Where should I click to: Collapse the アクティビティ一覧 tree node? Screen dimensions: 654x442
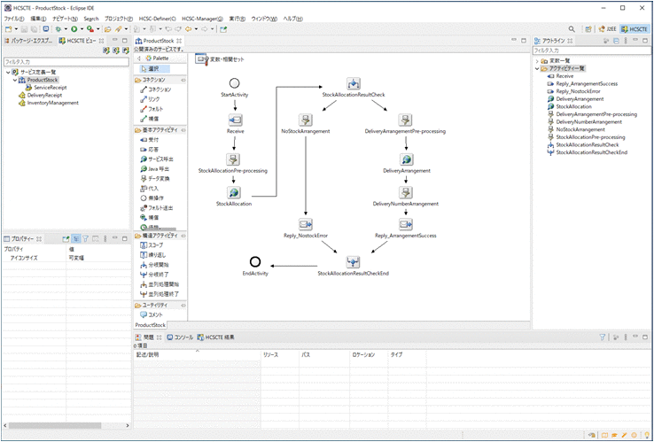[537, 68]
